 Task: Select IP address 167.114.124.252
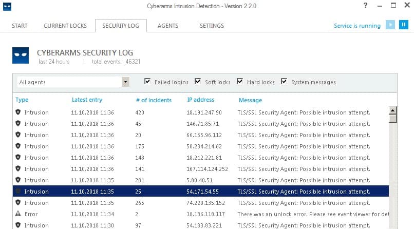point(208,169)
